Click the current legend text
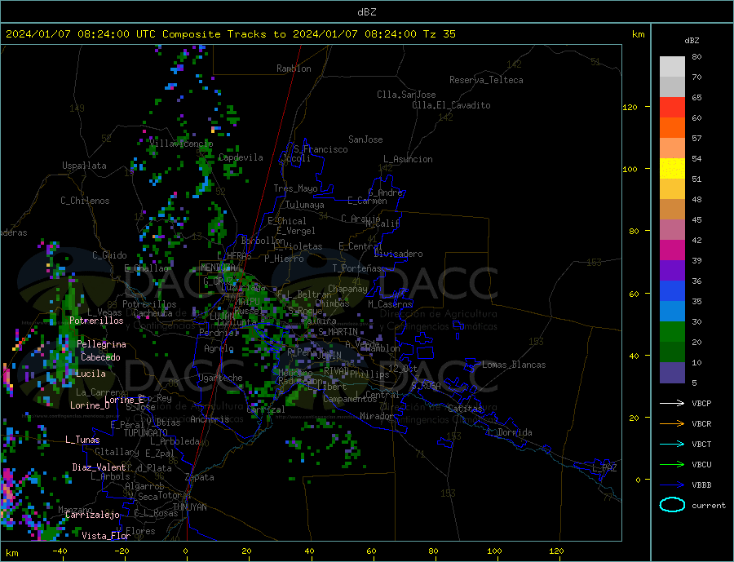The height and width of the screenshot is (562, 734). point(708,506)
